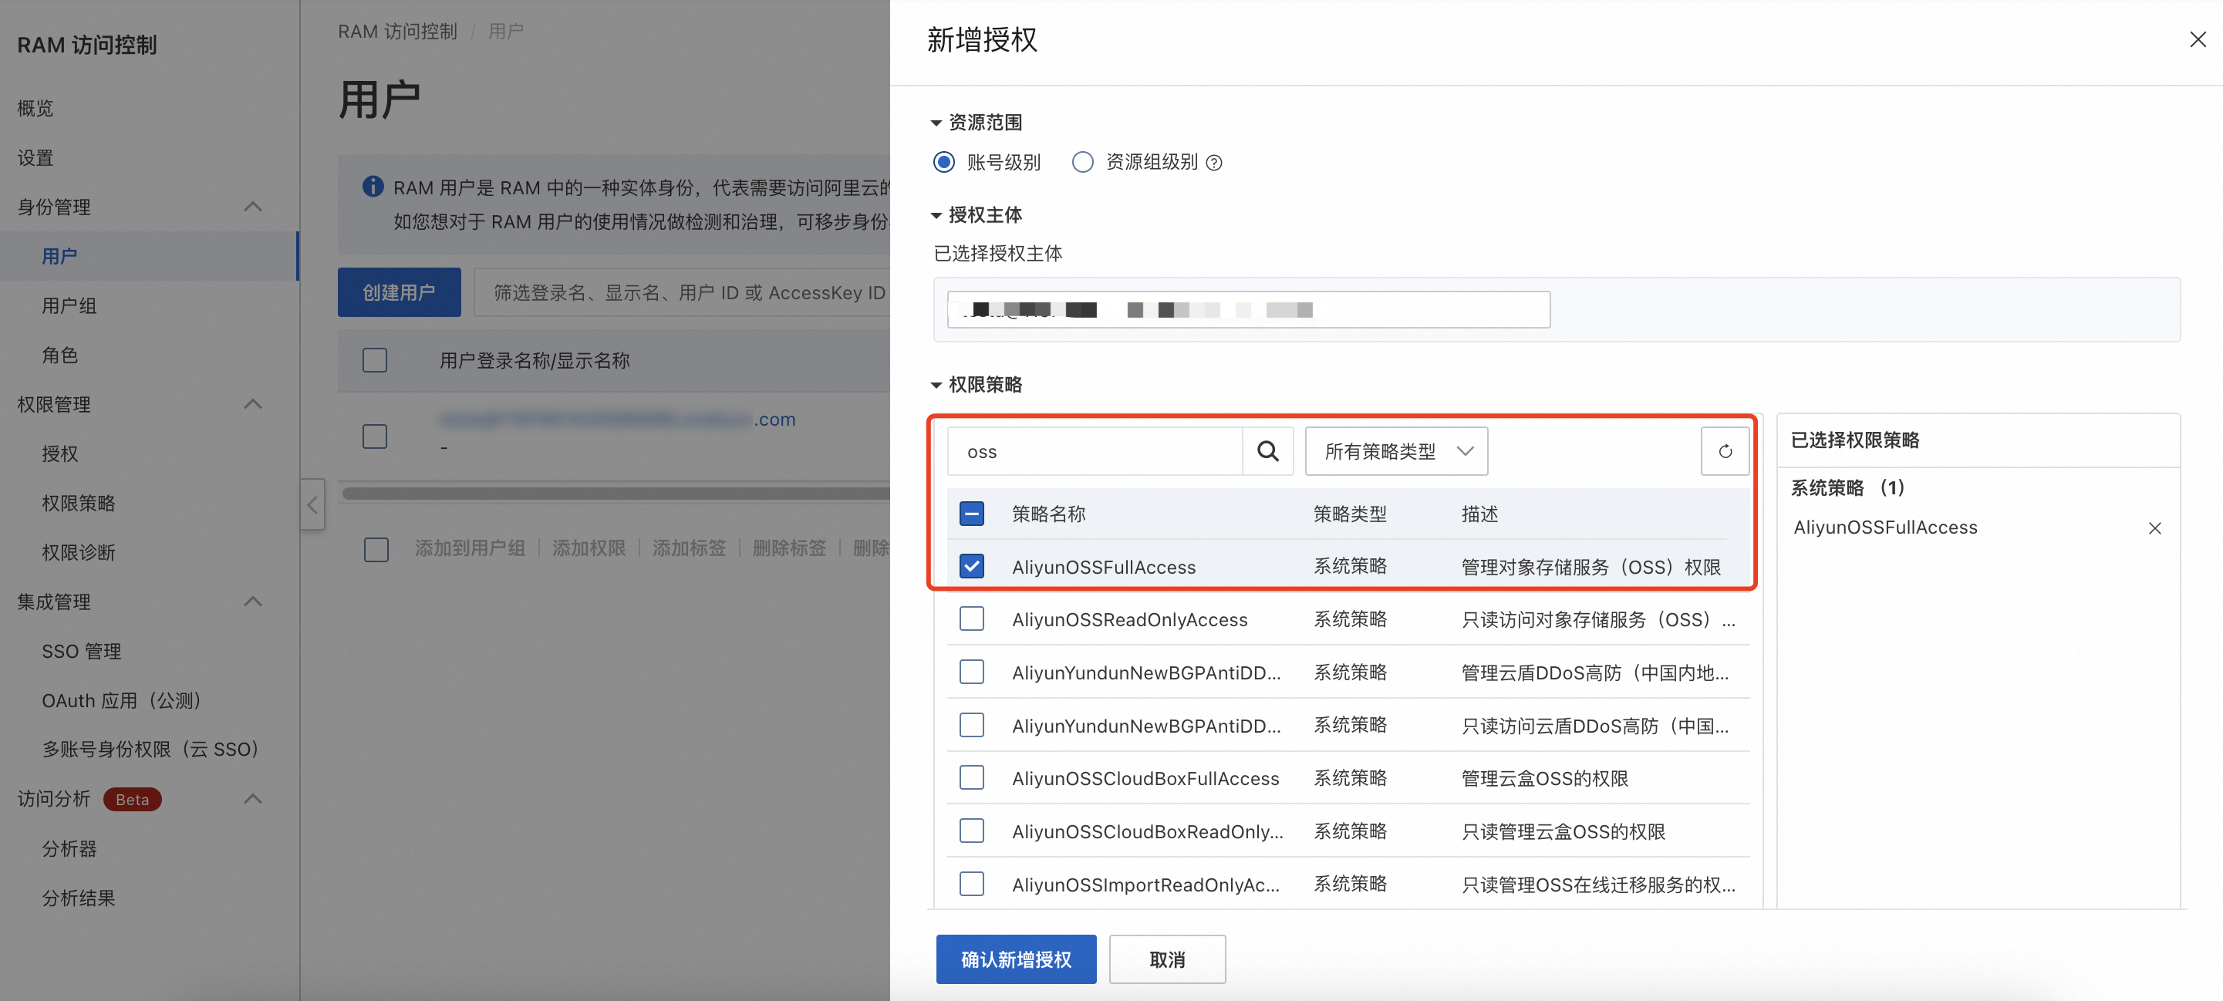Collapse the 身份管理 sidebar group

click(253, 207)
